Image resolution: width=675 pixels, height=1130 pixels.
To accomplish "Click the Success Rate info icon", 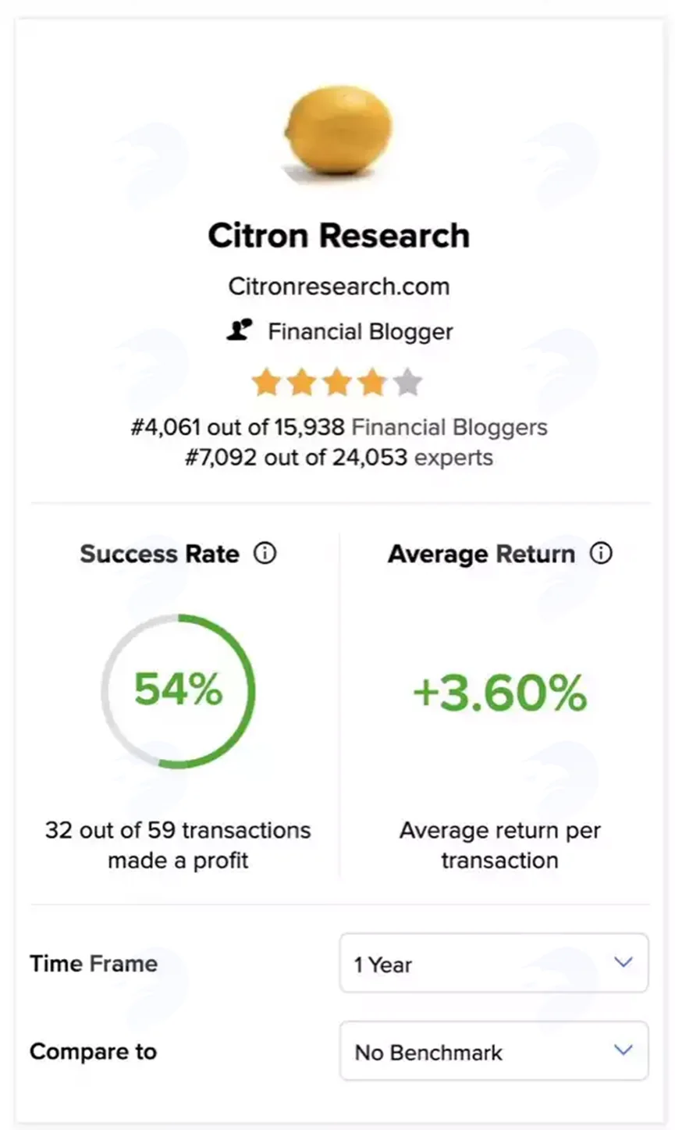I will [x=265, y=554].
